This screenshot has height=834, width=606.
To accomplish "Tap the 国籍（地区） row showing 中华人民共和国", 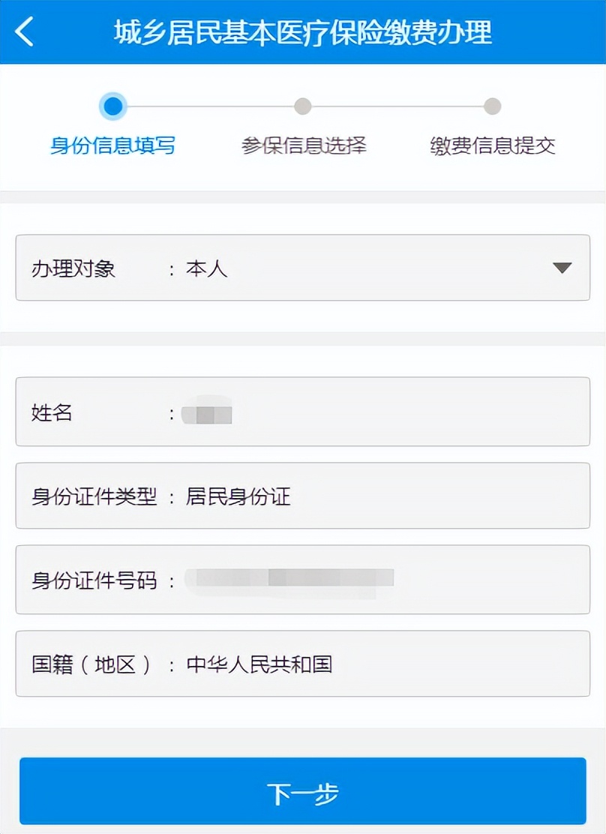I will [303, 664].
